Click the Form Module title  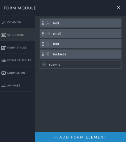click(20, 8)
